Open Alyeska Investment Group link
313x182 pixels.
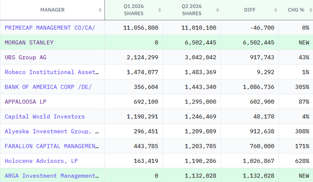52,131
